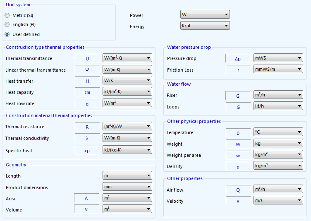This screenshot has height=221, width=311.
Task: Click the Thermal transmittance symbol field
Action: 87,59
